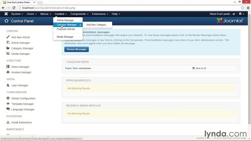Click the Control Panel heading text
Viewport: 251px width, 141px height.
[x=22, y=21]
